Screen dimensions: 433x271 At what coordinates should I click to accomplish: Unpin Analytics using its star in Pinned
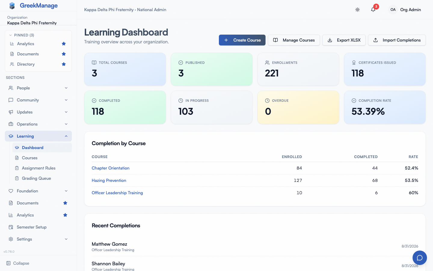coord(64,44)
